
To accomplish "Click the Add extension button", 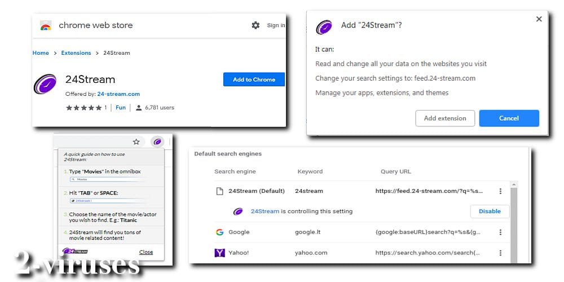I will (x=445, y=118).
